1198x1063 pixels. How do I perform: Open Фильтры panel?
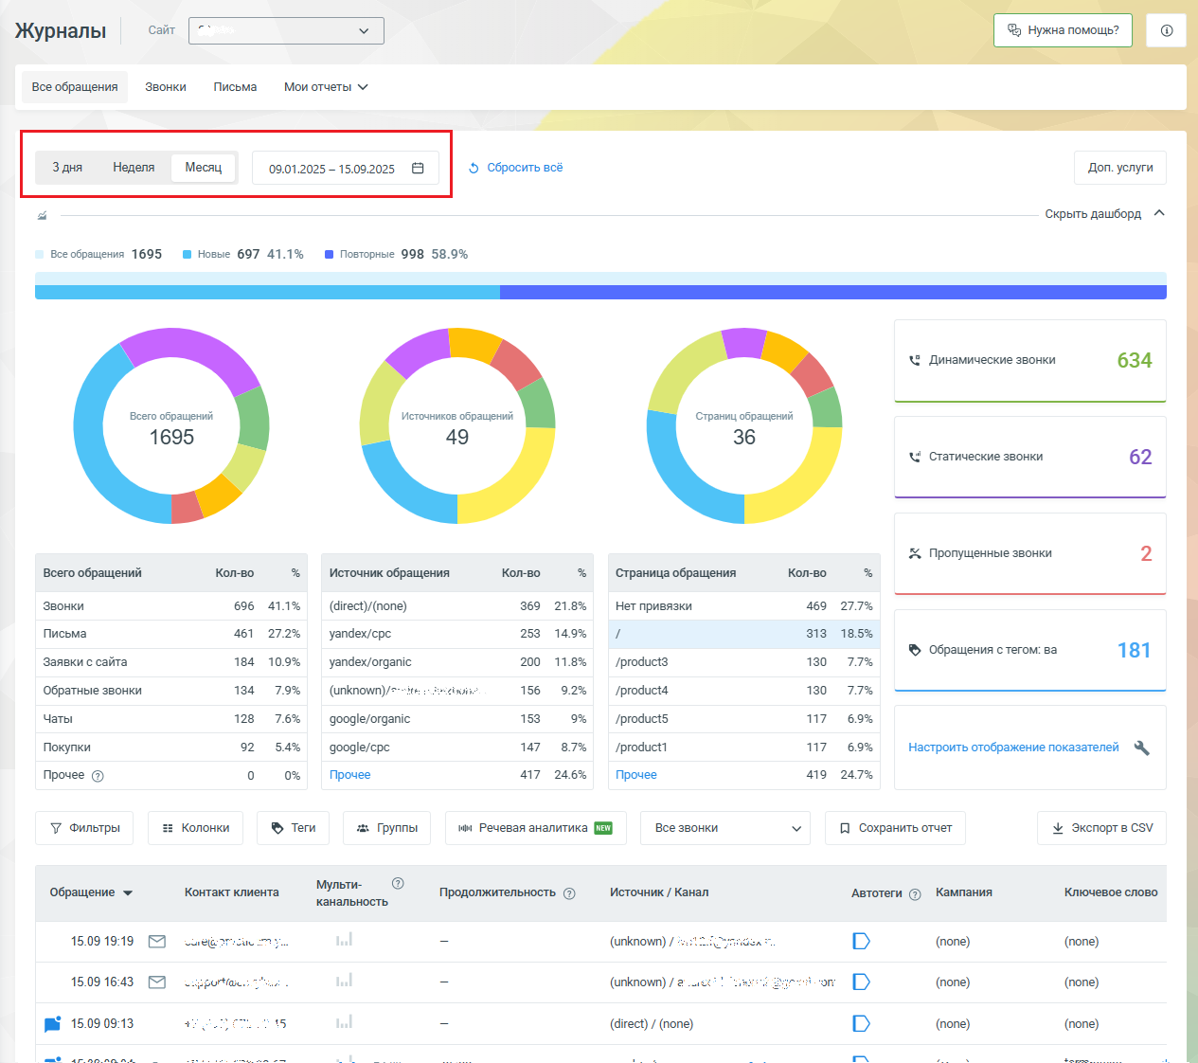[84, 828]
